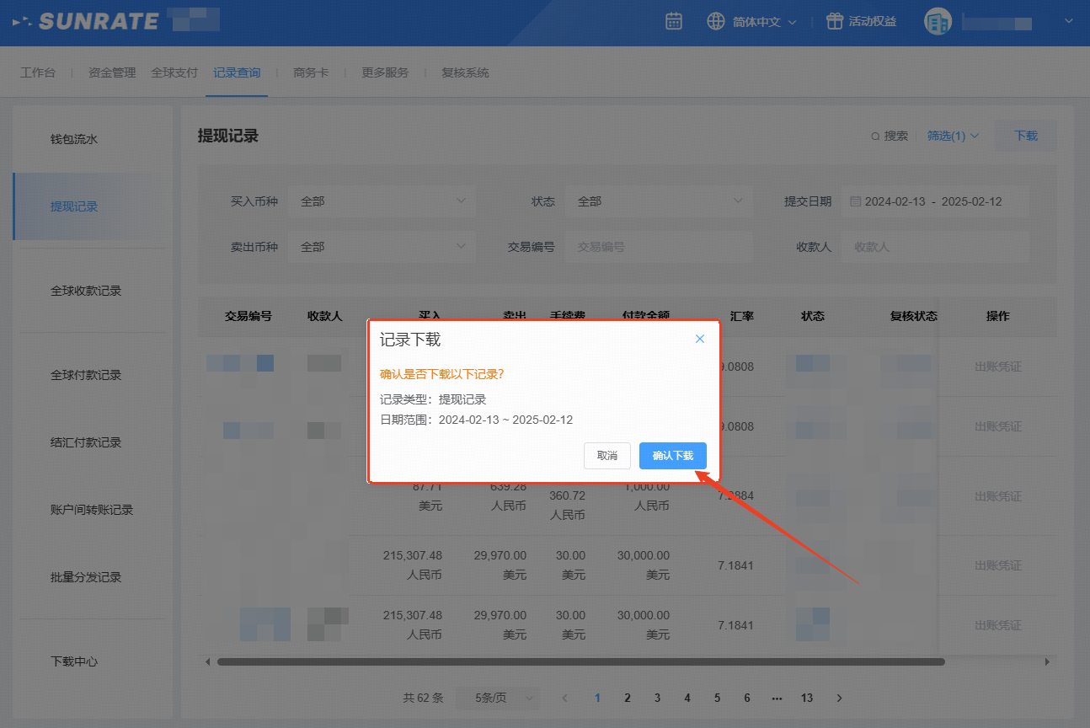Expand the 买入币种 dropdown
The width and height of the screenshot is (1090, 728).
(382, 201)
